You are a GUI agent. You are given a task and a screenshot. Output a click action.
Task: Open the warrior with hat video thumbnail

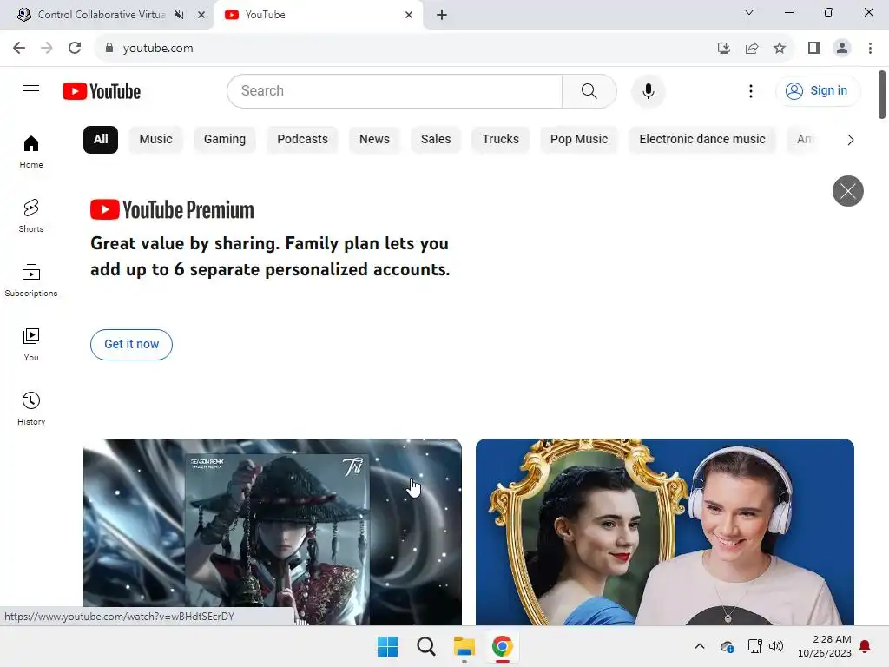pos(272,532)
